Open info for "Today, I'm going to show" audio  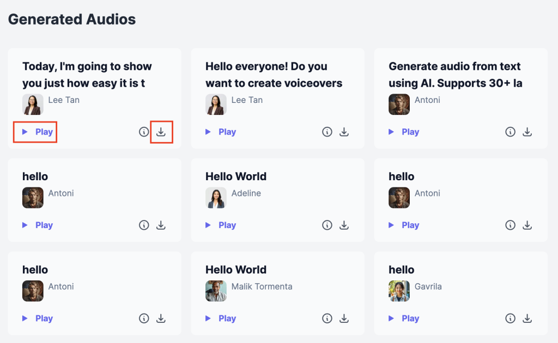click(144, 132)
